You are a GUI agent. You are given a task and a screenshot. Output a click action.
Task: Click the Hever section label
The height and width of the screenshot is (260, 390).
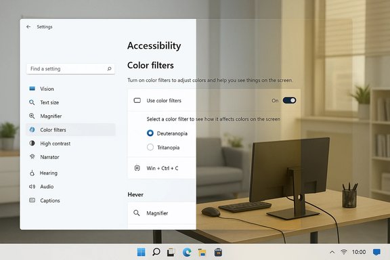coord(135,194)
